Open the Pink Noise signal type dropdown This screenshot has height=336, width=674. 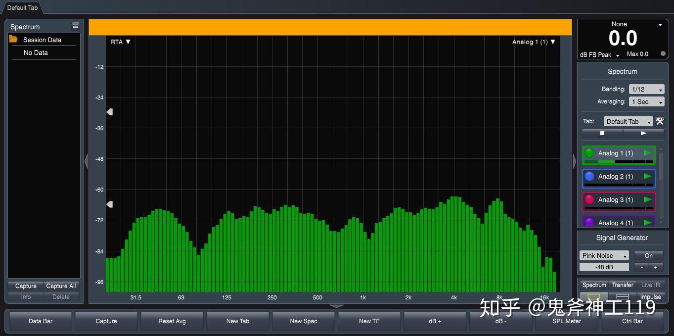[x=604, y=255]
